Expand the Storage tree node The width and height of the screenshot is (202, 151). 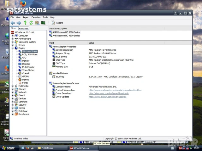coord(13,89)
